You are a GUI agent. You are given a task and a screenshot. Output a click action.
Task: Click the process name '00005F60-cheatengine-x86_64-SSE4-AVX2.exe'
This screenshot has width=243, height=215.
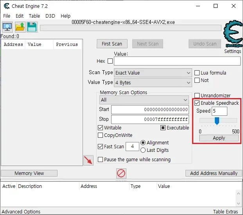coord(123,22)
